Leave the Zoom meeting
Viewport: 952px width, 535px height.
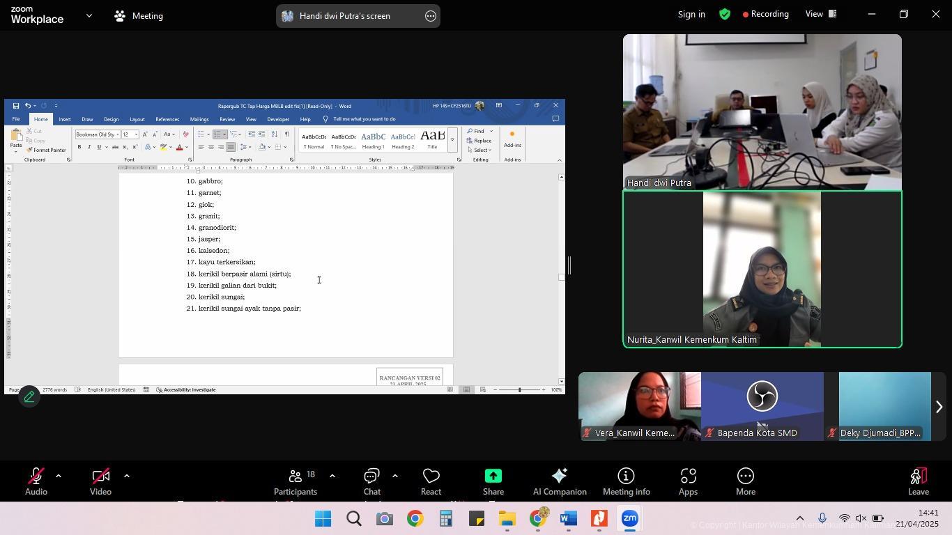point(919,481)
